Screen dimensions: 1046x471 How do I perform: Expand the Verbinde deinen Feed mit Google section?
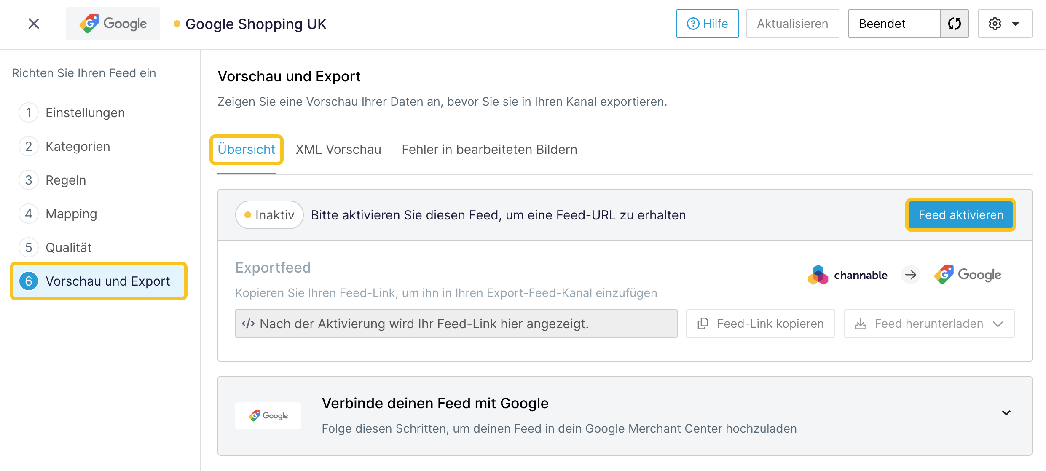coord(1006,413)
